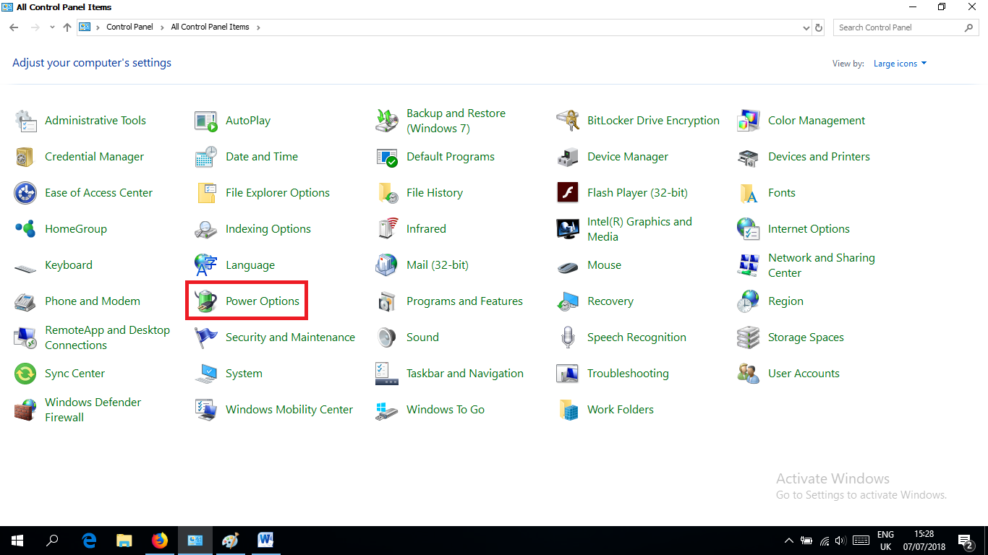Open the HomeGroup icon
Image resolution: width=988 pixels, height=555 pixels.
[25, 229]
